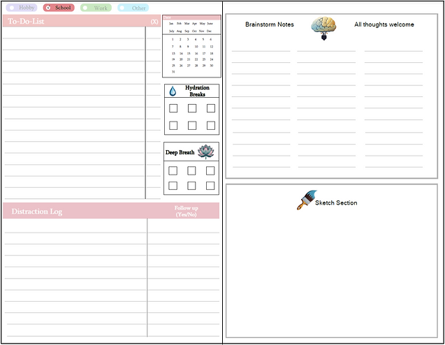The width and height of the screenshot is (445, 345).
Task: Click day 30 in the date grid
Action: 212,66
